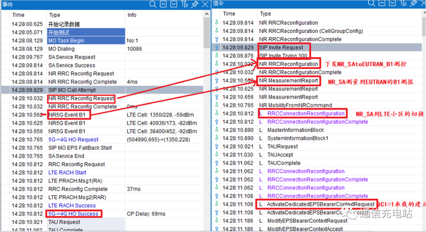Click downlink arrow beside ActivateDedicatedEPSBearerContextRequest

point(217,204)
